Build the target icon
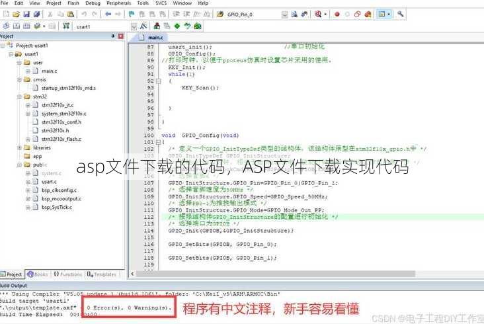This screenshot has height=324, width=484. pyautogui.click(x=17, y=26)
